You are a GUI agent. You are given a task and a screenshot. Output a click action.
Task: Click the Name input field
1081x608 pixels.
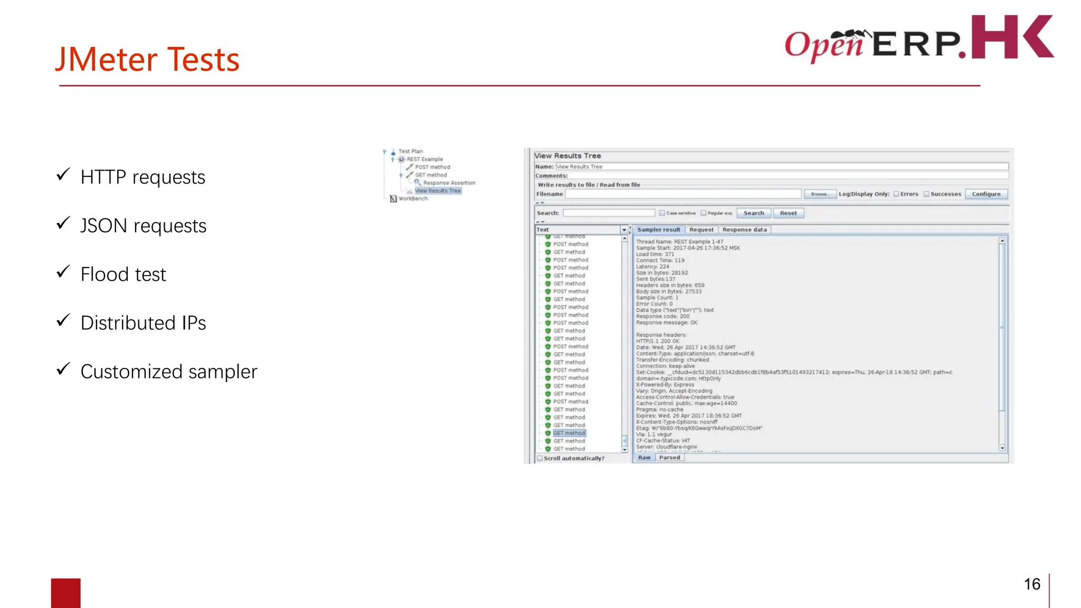point(782,167)
